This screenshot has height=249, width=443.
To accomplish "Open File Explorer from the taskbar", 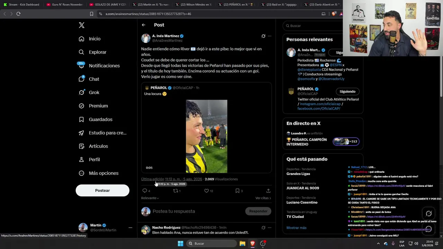I will click(x=243, y=243).
